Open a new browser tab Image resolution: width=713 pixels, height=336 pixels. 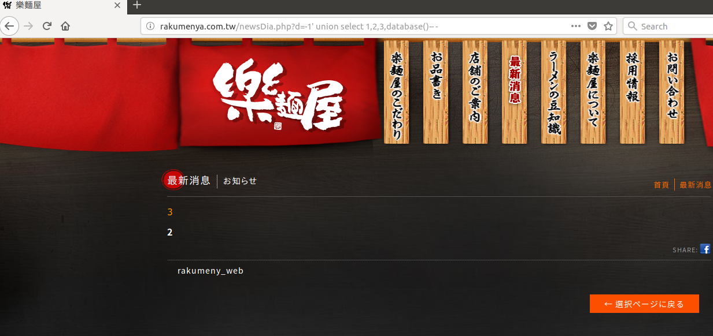coord(137,5)
